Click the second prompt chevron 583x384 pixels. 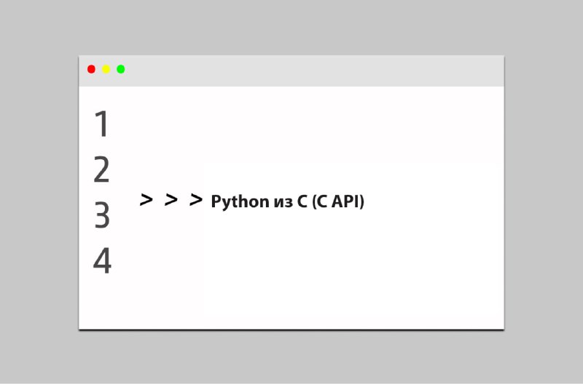click(x=171, y=199)
